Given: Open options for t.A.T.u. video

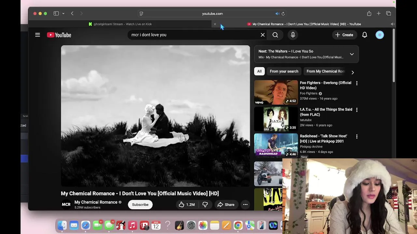Looking at the screenshot, I should pos(357,110).
